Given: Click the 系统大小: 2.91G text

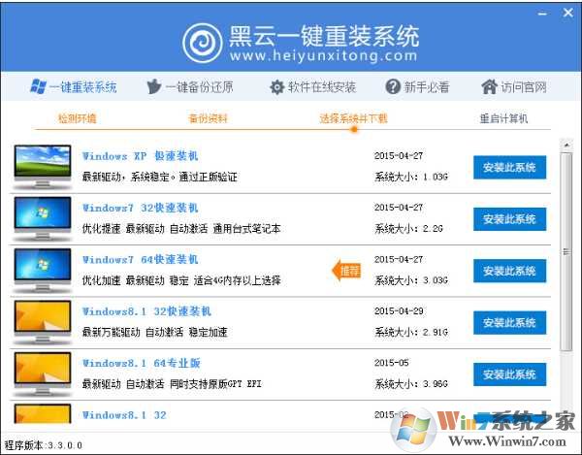Looking at the screenshot, I should (x=411, y=332).
